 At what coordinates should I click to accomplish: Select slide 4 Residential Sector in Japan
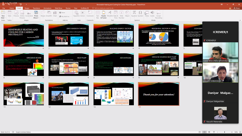tap(159, 35)
